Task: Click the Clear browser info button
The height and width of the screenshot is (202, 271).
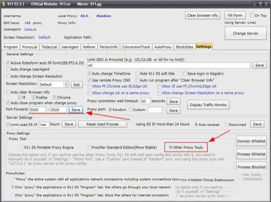Action: (202, 15)
